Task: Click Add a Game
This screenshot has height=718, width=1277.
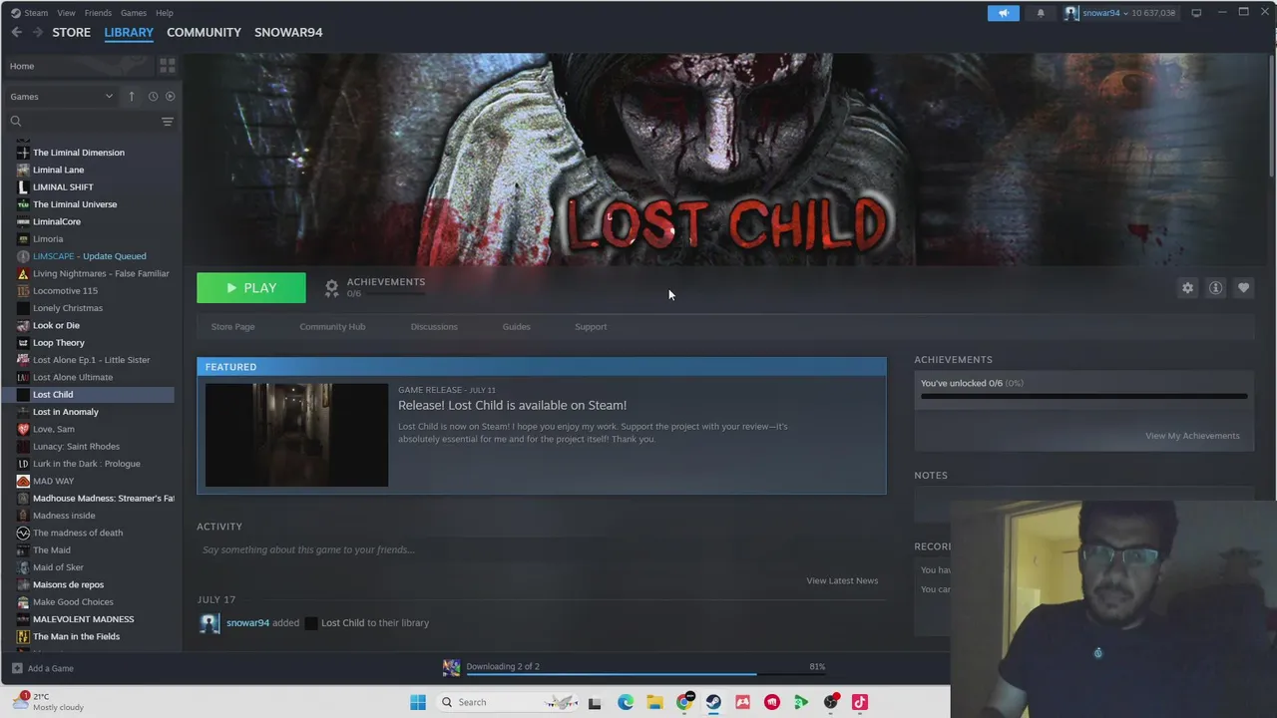Action: [x=43, y=668]
